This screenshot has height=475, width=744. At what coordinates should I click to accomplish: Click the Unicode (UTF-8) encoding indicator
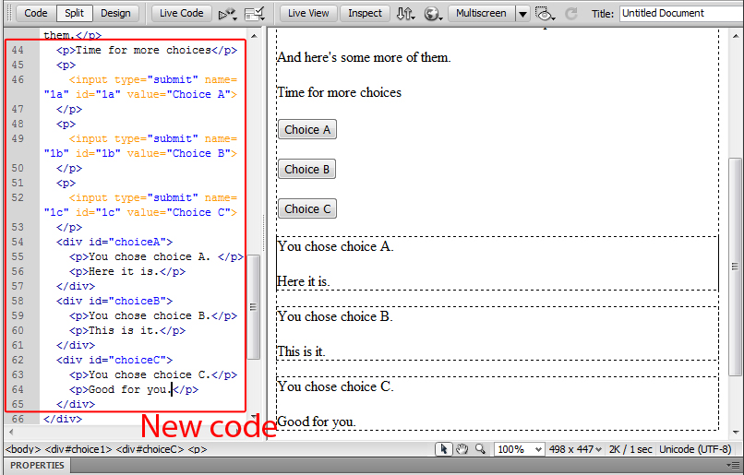click(695, 449)
